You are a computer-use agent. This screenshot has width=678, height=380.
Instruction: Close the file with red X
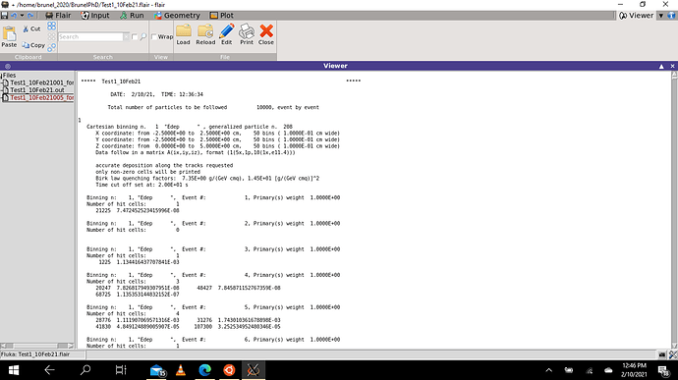pyautogui.click(x=266, y=34)
